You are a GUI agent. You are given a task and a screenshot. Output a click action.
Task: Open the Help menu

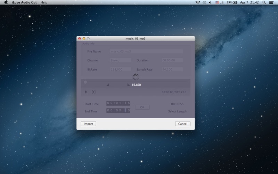(44, 2)
